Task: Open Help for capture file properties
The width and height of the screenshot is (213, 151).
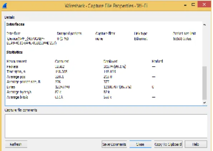Action: tap(196, 144)
